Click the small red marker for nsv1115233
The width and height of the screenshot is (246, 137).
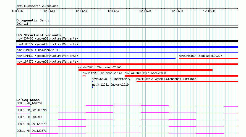pos(84,76)
